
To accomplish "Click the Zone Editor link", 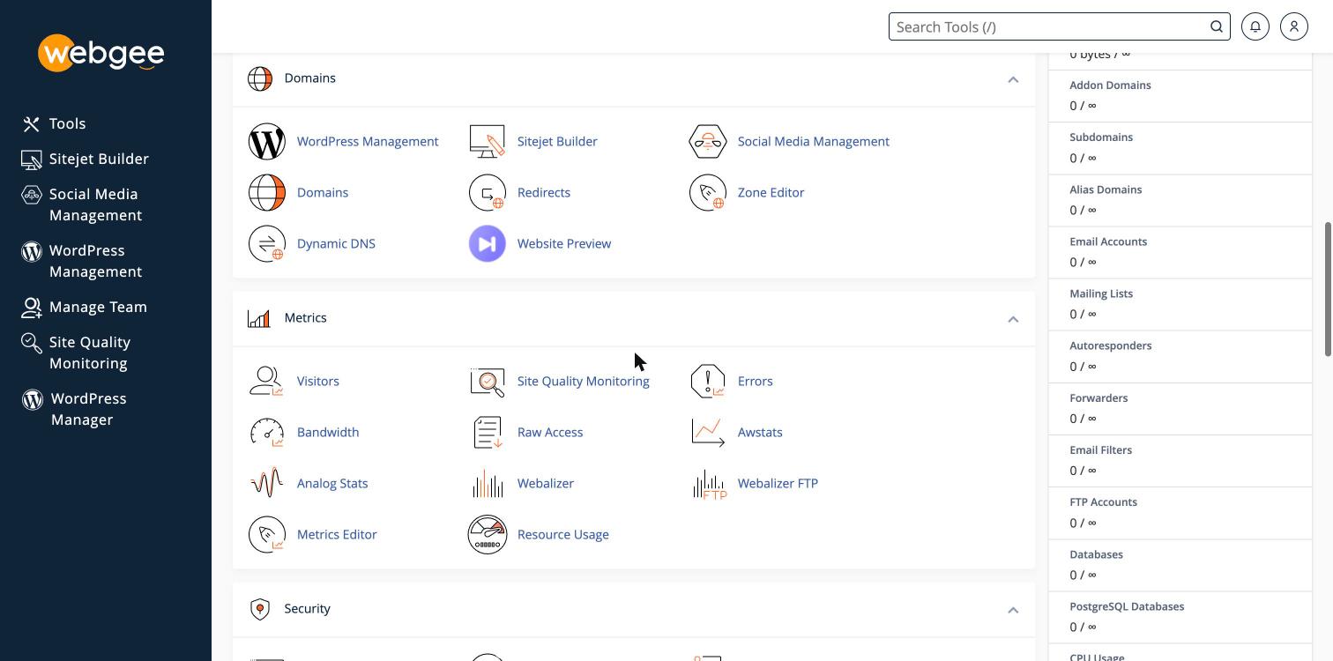I will point(771,192).
